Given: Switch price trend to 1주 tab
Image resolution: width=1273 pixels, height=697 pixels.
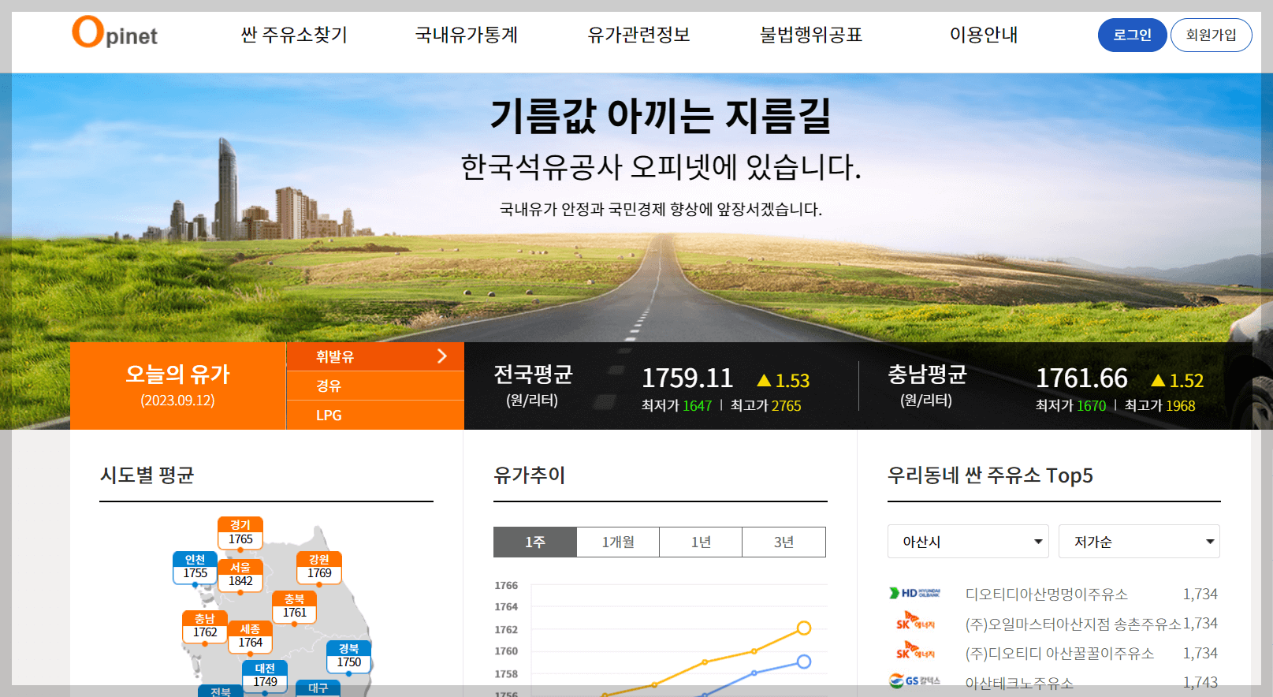Looking at the screenshot, I should point(535,542).
